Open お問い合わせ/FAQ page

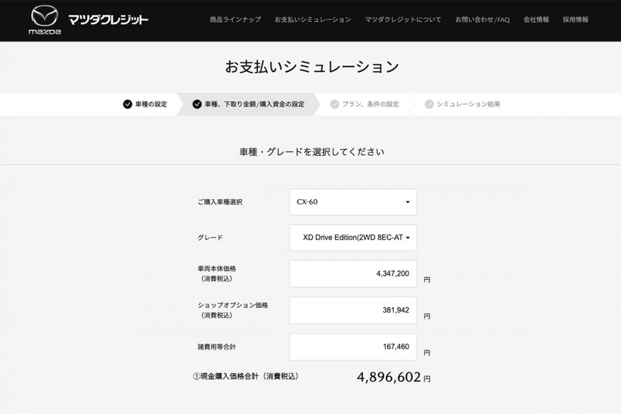click(482, 20)
